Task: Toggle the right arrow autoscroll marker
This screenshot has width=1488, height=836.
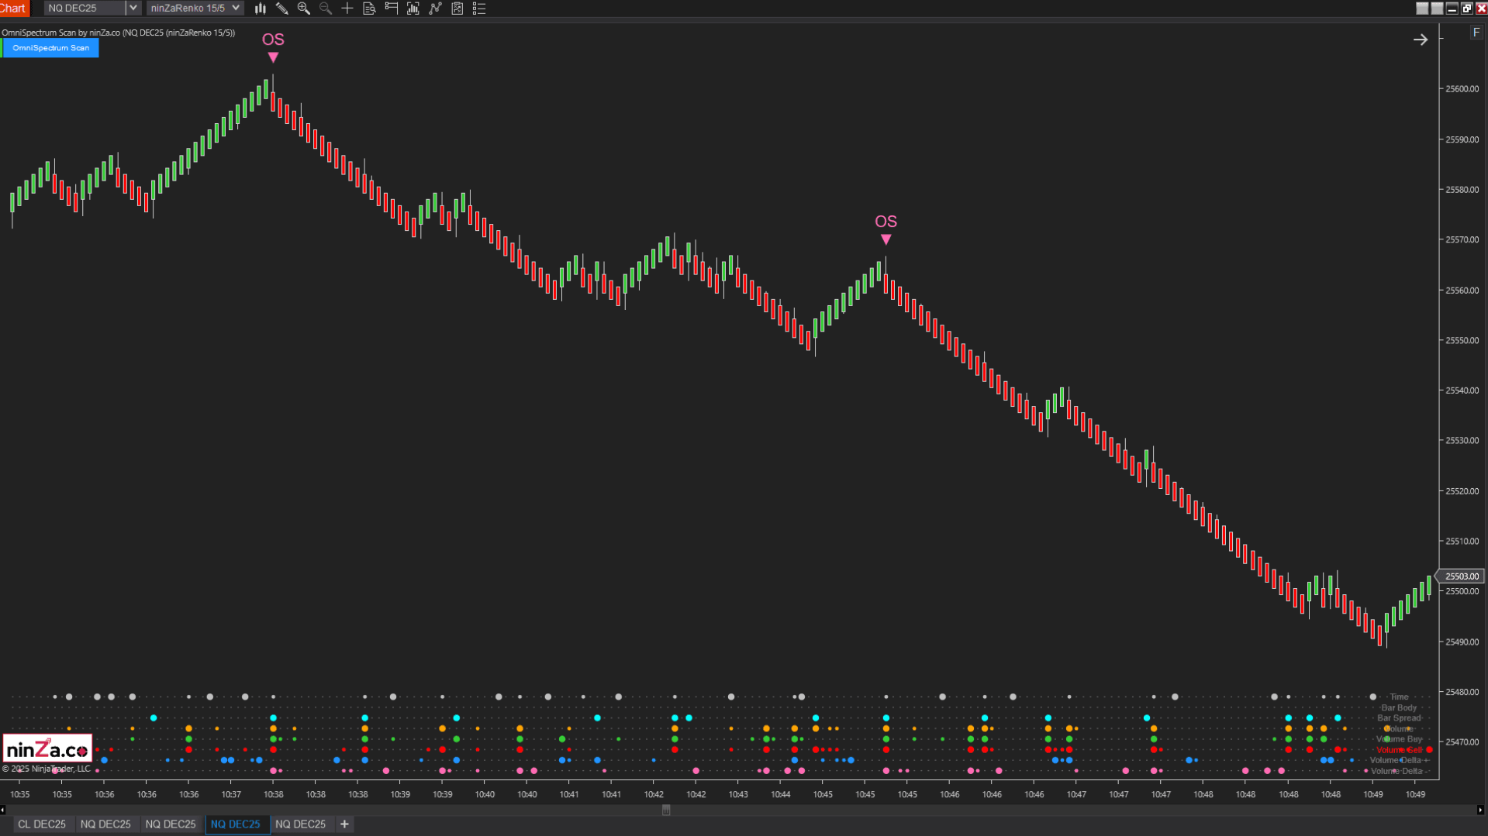Action: pyautogui.click(x=1420, y=40)
